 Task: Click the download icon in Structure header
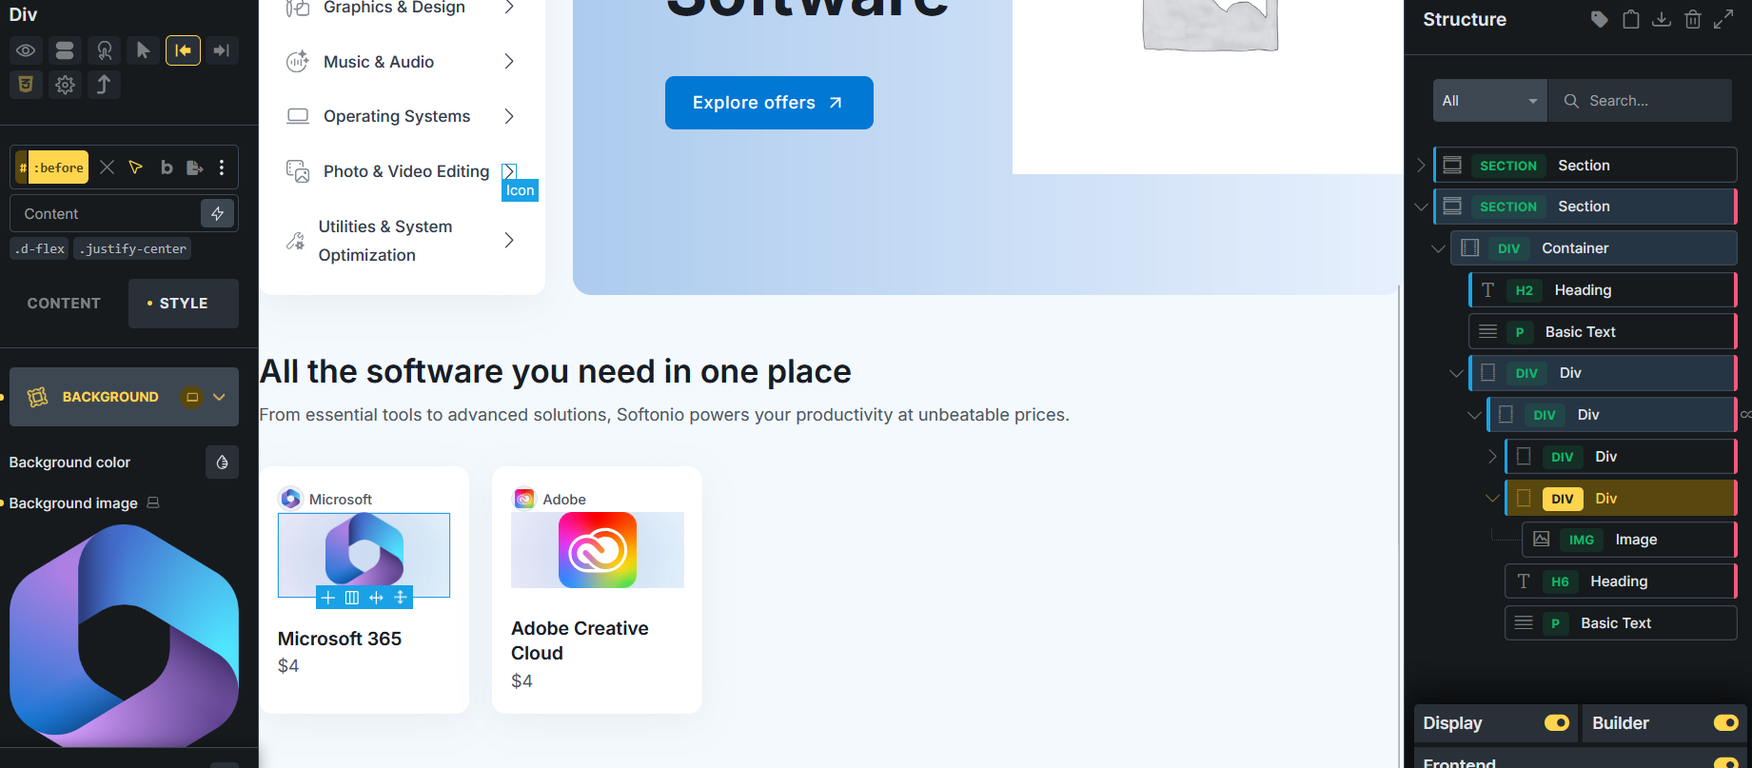tap(1662, 19)
